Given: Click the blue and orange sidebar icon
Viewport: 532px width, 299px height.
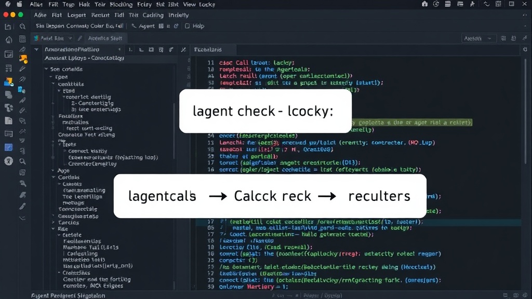Looking at the screenshot, I should pyautogui.click(x=8, y=81).
